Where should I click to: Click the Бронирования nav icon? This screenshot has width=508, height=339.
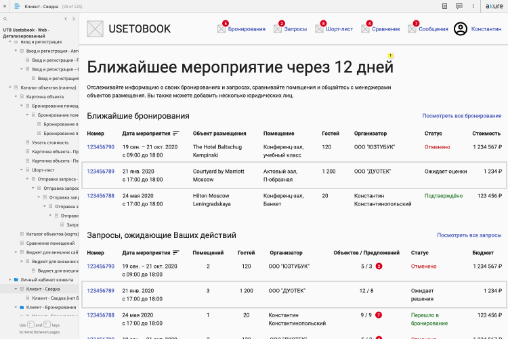click(x=221, y=29)
